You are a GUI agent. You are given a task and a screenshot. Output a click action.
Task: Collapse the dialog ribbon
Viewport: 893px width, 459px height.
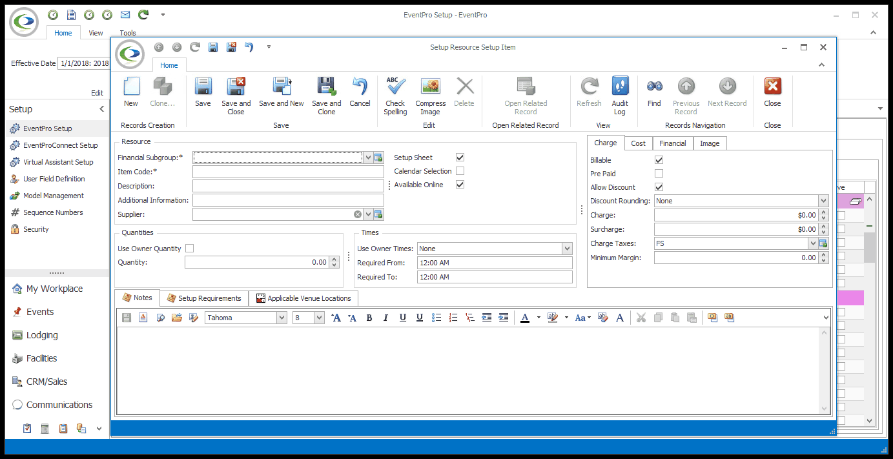[822, 65]
